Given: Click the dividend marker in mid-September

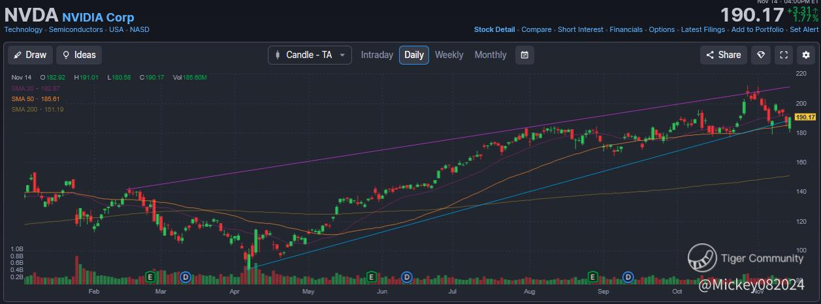Looking at the screenshot, I should 628,277.
